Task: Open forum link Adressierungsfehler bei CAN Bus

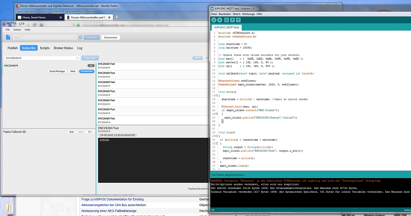Action: click(114, 205)
